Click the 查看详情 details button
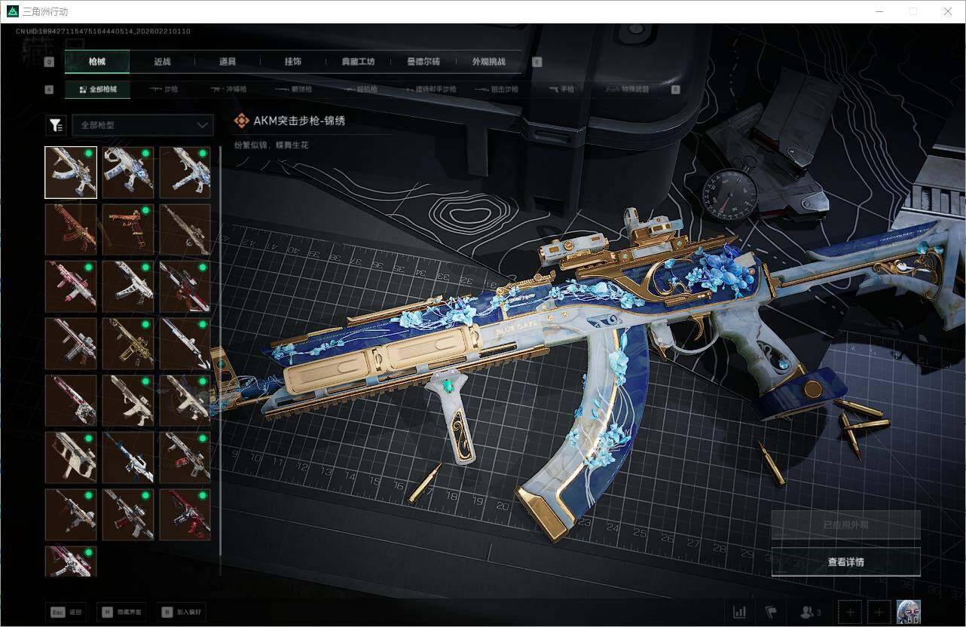 [x=845, y=561]
